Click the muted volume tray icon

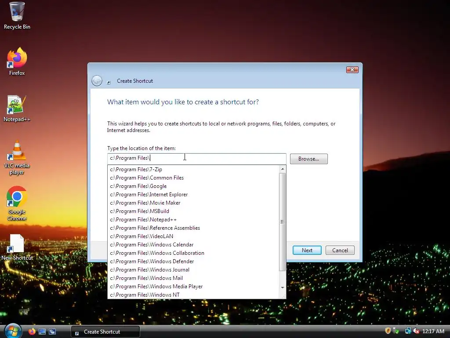tap(416, 331)
